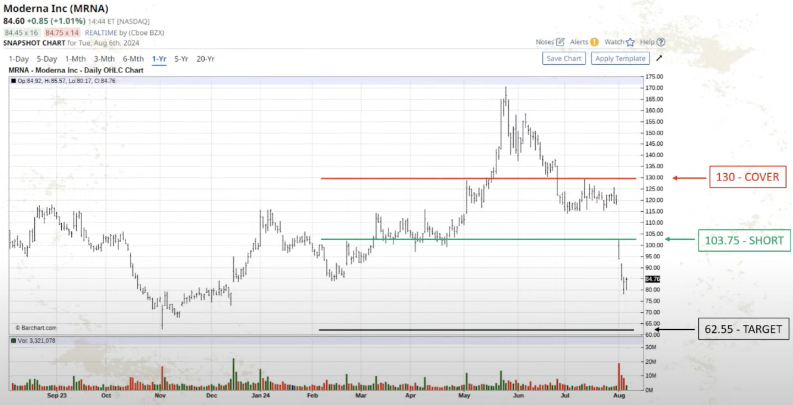Click the green Vol legend square
793x405 pixels.
coord(13,341)
